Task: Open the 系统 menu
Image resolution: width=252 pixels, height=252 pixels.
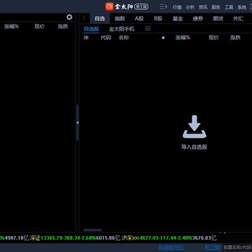Action: [x=242, y=7]
